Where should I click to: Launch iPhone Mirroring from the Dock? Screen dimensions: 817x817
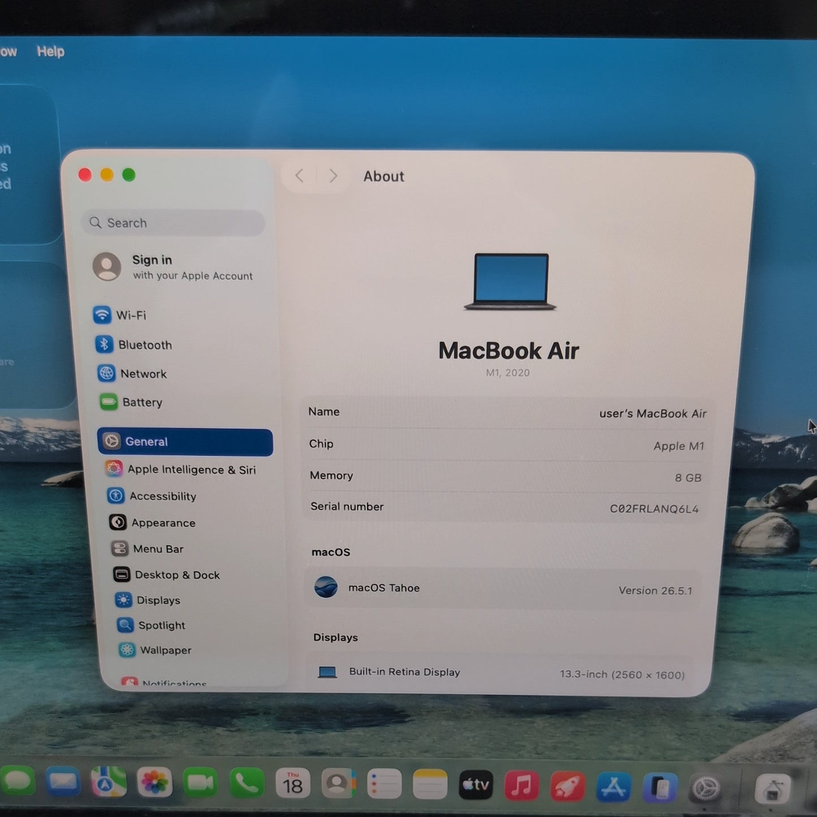(x=660, y=788)
